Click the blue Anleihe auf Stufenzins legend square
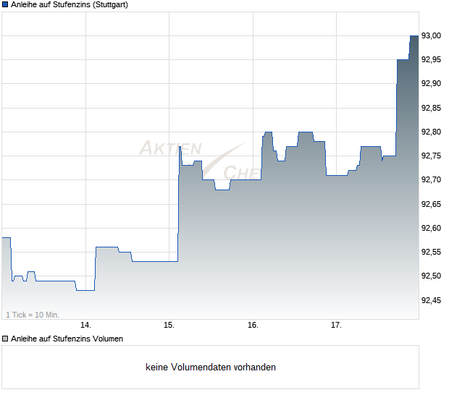This screenshot has width=449, height=395. [5, 4]
